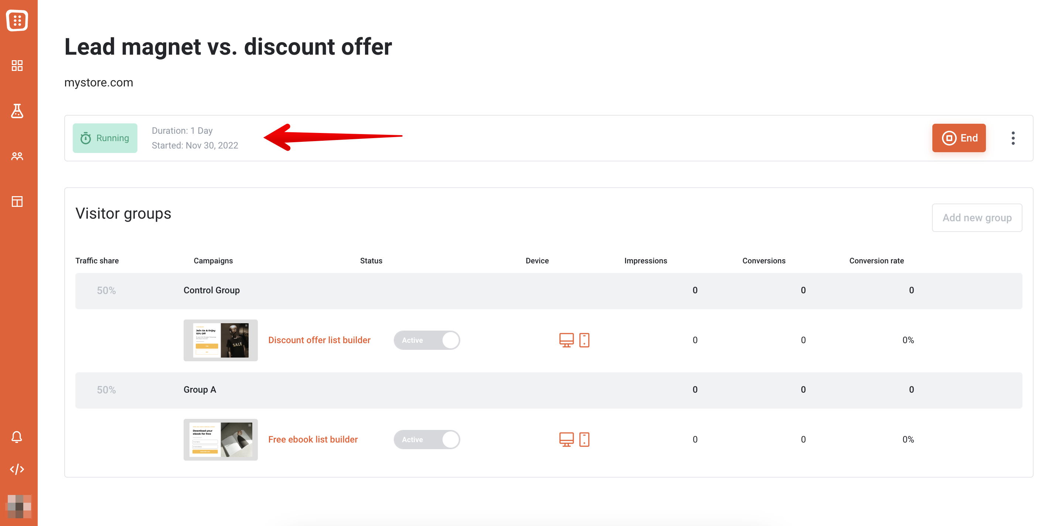
Task: Click desktop device icon for Discount offer campaign
Action: tap(566, 340)
